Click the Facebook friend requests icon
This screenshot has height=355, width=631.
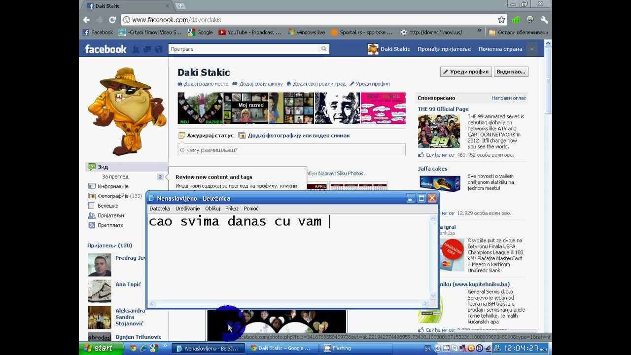point(135,49)
